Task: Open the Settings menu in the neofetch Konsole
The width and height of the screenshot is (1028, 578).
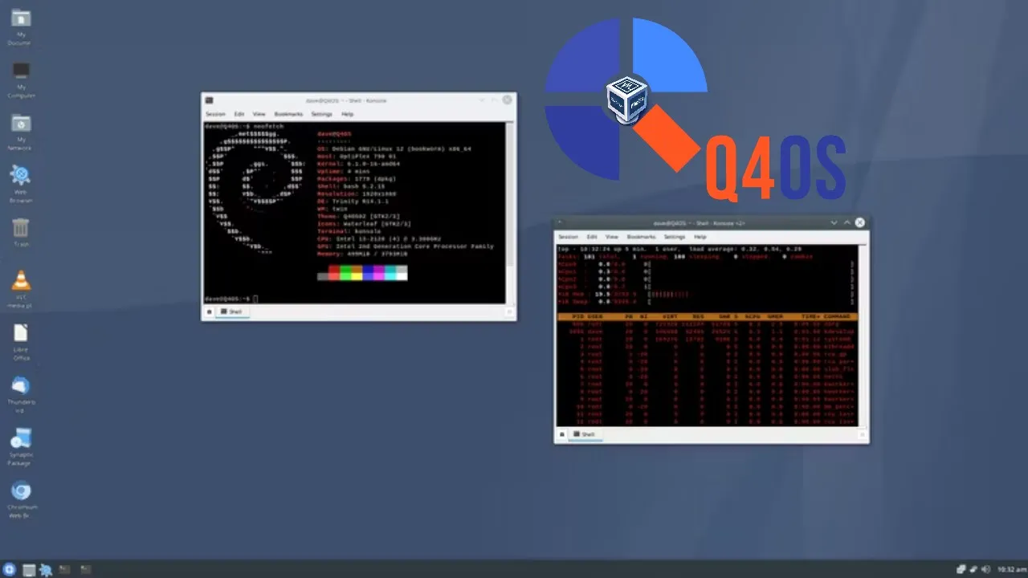Action: click(321, 114)
